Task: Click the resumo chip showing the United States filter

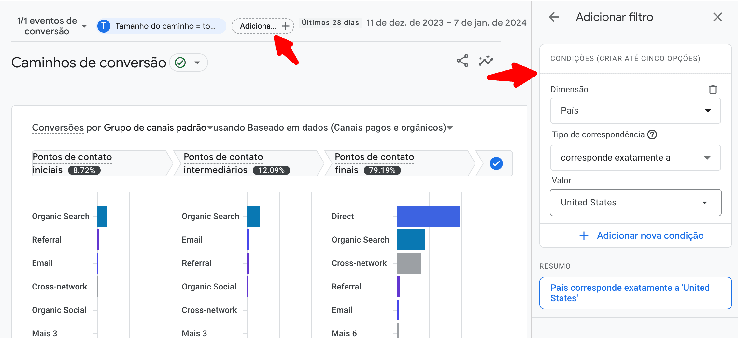Action: click(634, 293)
